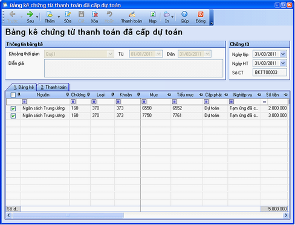This screenshot has width=295, height=225.
Task: Click the Số CT input field
Action: click(270, 73)
